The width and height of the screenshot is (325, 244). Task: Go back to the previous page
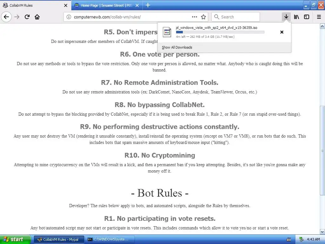click(x=6, y=17)
